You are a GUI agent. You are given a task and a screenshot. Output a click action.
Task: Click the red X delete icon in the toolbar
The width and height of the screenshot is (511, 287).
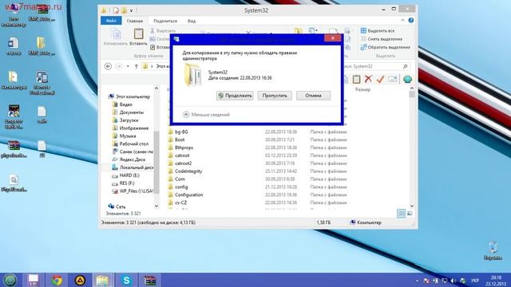368,79
